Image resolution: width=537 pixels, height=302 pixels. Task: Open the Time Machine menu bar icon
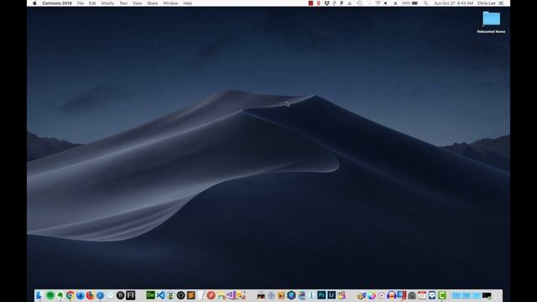tap(360, 3)
